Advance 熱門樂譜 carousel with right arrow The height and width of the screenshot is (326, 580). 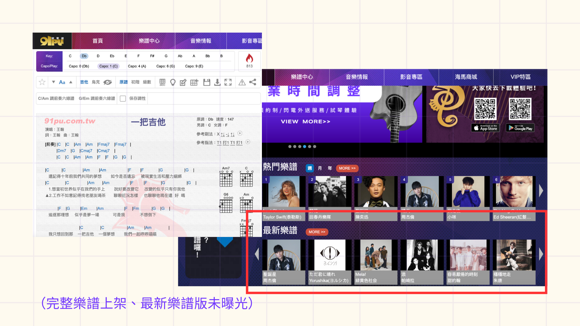pos(541,191)
